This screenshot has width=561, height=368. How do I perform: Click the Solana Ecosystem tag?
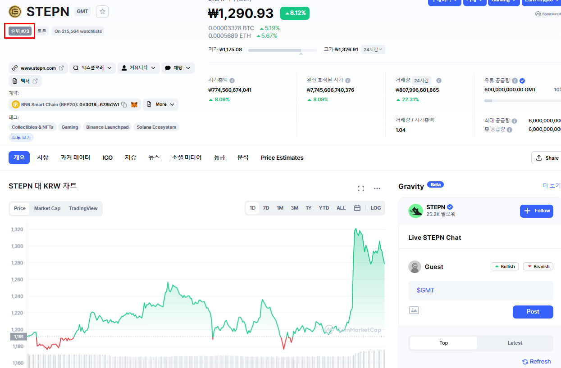[x=156, y=127]
